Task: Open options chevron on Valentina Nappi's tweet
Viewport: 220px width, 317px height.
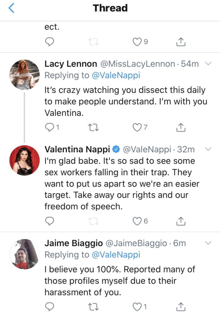Action: point(208,150)
